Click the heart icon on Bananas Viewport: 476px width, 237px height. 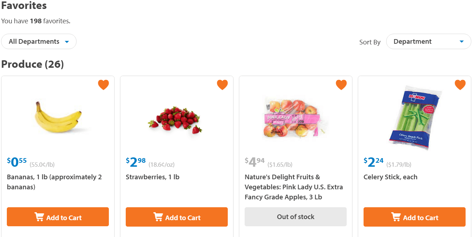[x=103, y=85]
